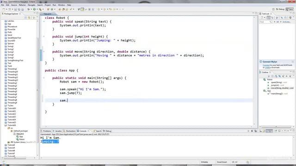Screen dimensions: 296x166
Task: Toggle Pin Console button
Action: point(276,131)
